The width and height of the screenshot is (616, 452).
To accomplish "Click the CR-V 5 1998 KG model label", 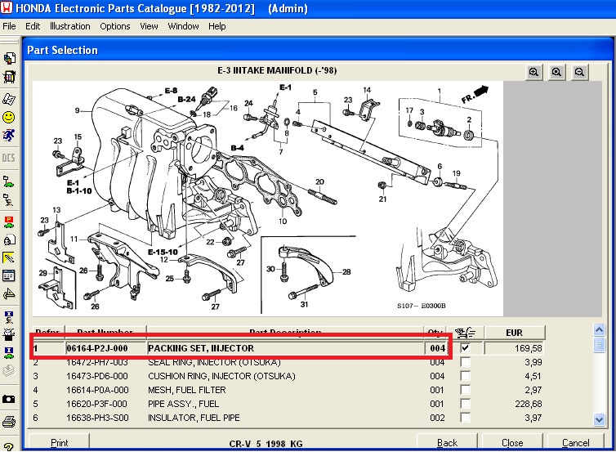I will (266, 444).
